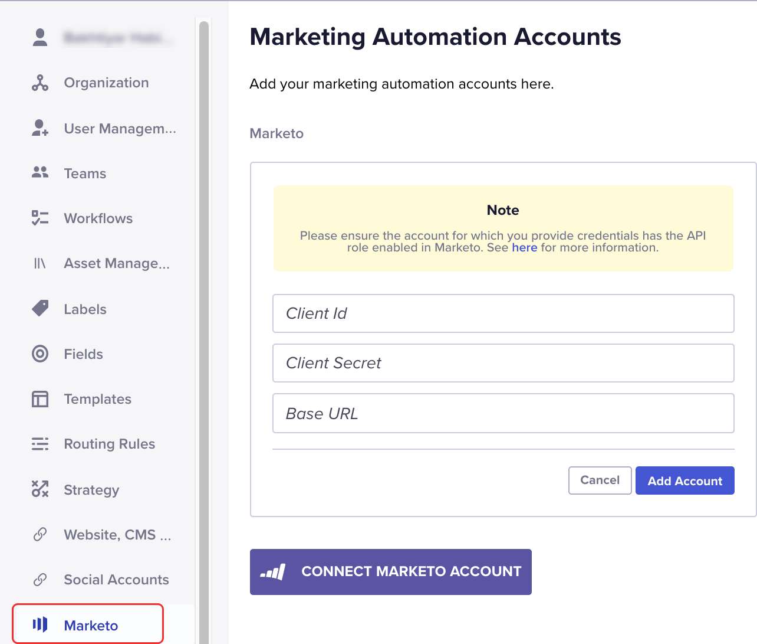This screenshot has width=757, height=644.
Task: Open the blurred user name entry
Action: click(118, 38)
